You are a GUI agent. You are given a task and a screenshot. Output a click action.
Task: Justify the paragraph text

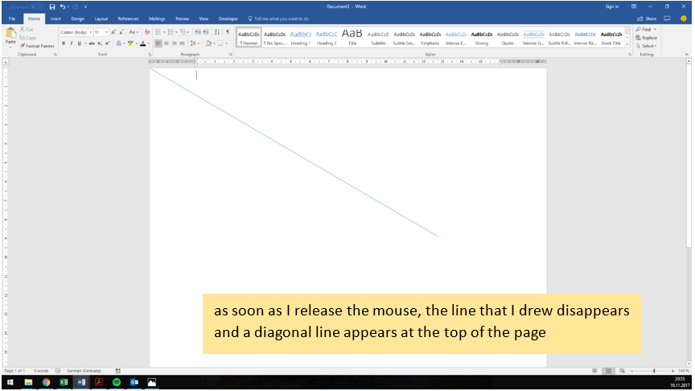(182, 43)
